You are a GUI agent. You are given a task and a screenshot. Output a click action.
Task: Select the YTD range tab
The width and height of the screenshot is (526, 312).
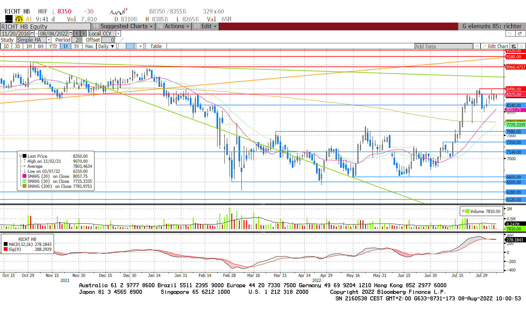click(x=53, y=46)
